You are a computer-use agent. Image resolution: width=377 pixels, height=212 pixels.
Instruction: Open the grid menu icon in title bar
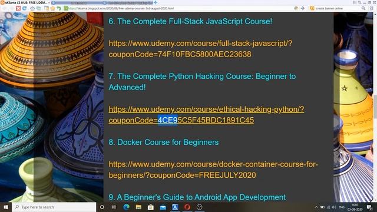pyautogui.click(x=355, y=2)
